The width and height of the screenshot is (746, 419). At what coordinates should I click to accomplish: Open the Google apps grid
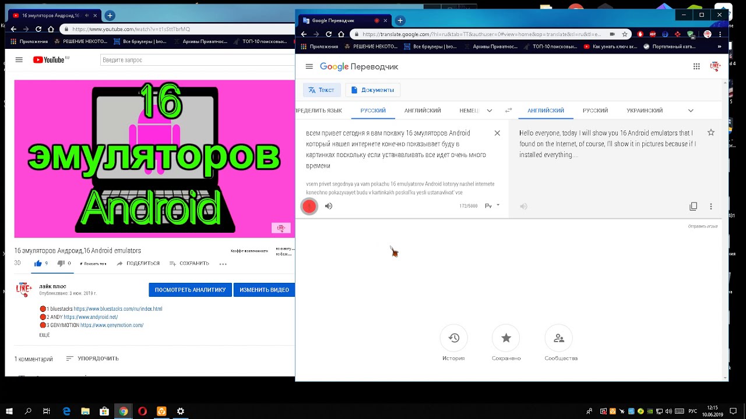point(696,66)
